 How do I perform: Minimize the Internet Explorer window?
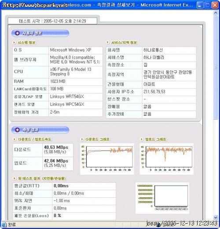200,5
